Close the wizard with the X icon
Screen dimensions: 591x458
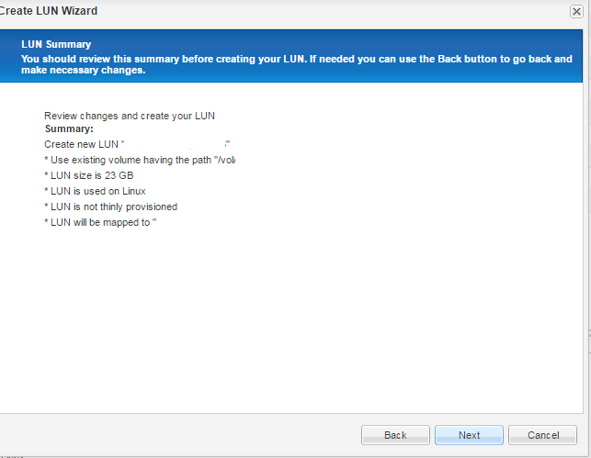[x=575, y=11]
